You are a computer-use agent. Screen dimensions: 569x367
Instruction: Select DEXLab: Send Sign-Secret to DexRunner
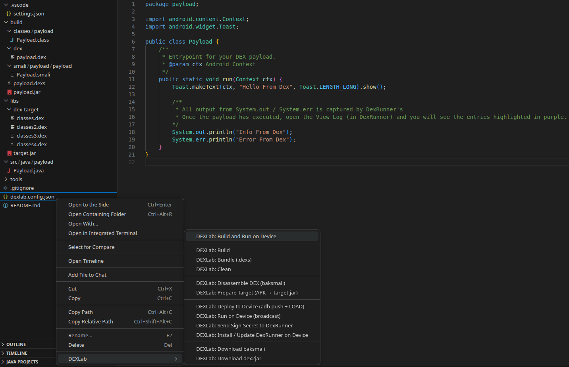pyautogui.click(x=252, y=325)
